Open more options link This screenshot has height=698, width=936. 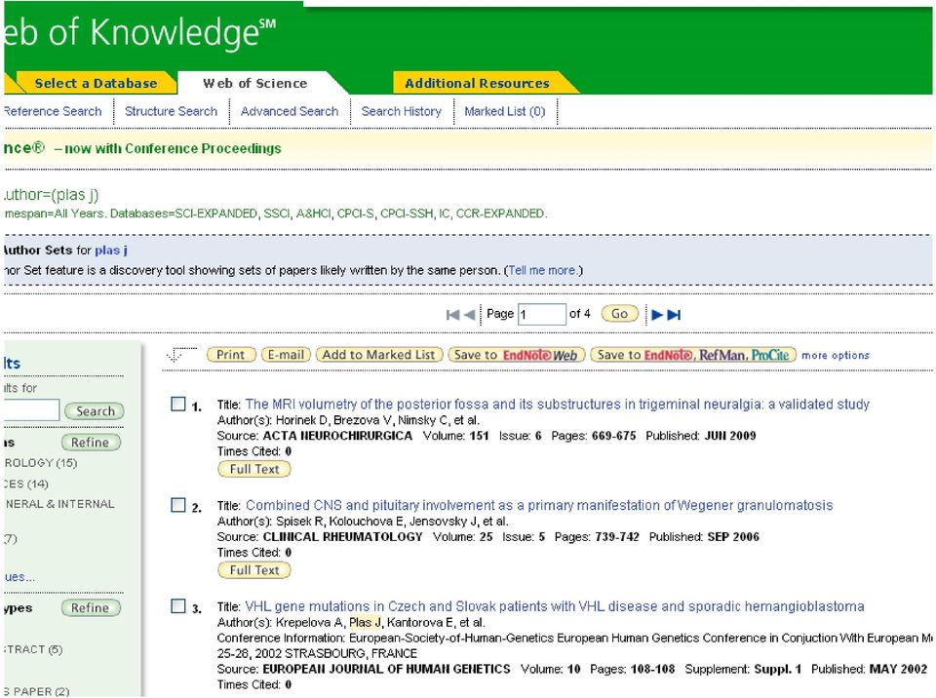(836, 355)
